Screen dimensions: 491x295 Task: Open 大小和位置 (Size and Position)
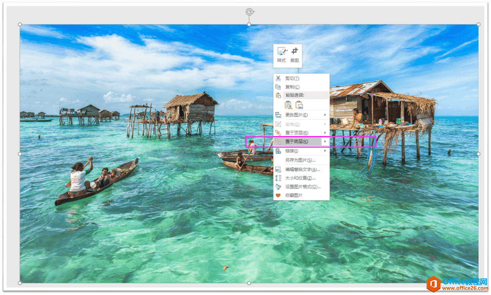[300, 178]
